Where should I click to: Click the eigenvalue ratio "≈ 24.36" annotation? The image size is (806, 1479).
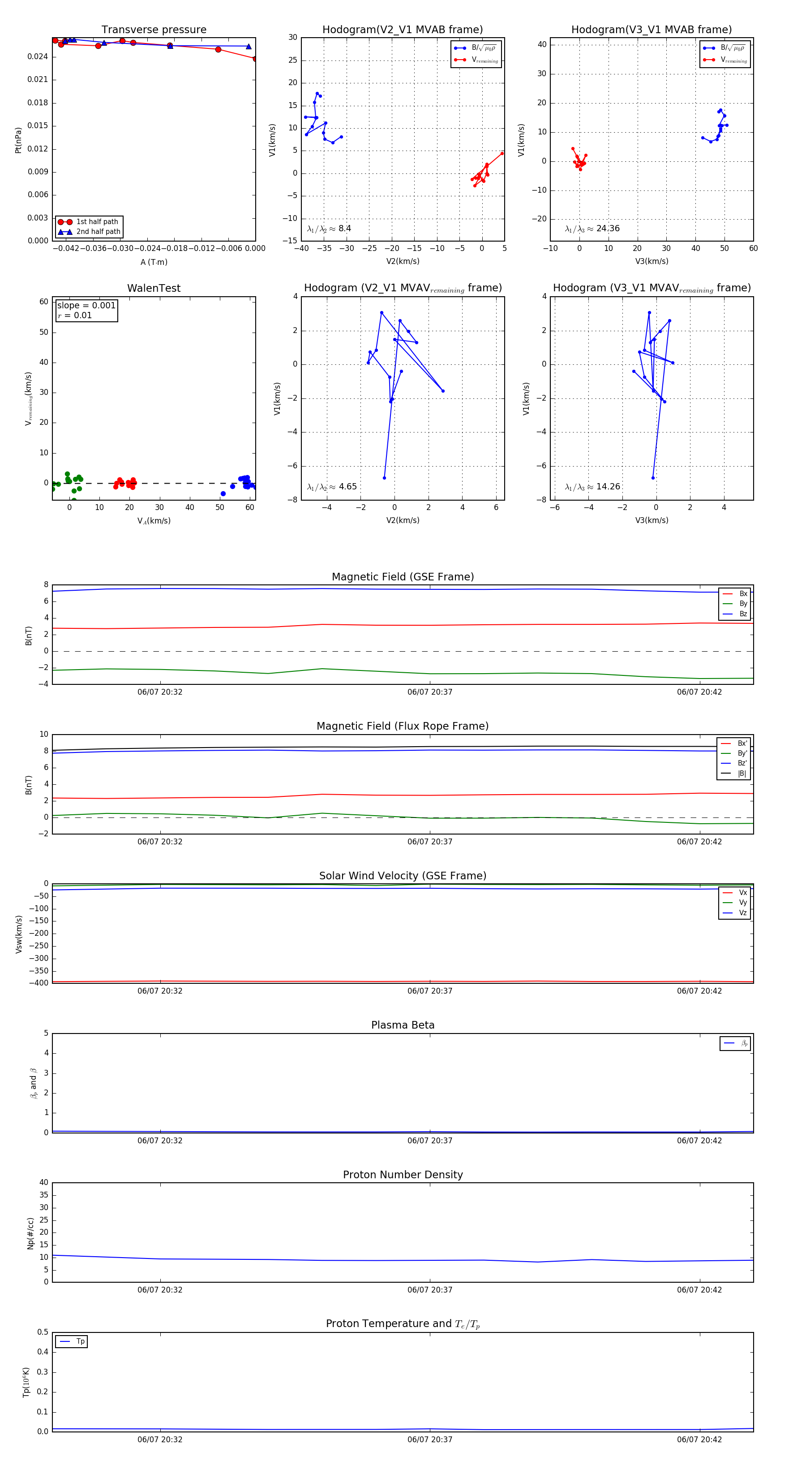click(x=592, y=229)
